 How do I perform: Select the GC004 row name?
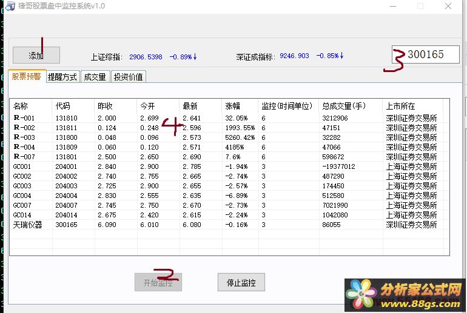(22, 196)
